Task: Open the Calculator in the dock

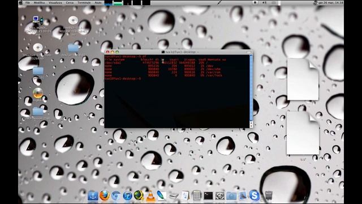Action: pyautogui.click(x=196, y=195)
